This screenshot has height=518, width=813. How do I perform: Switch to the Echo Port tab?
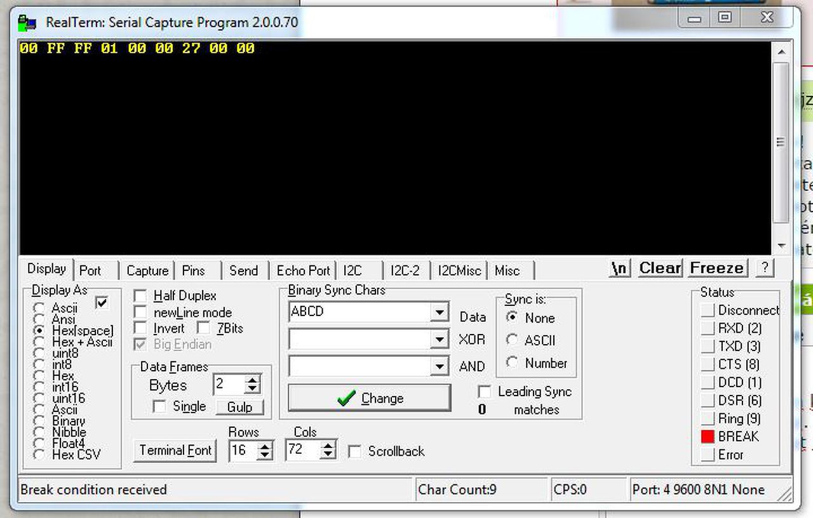[x=303, y=270]
